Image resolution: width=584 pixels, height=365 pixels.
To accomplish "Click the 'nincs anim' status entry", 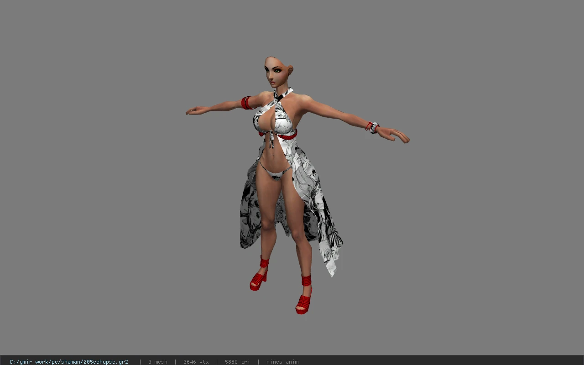I will tap(282, 362).
